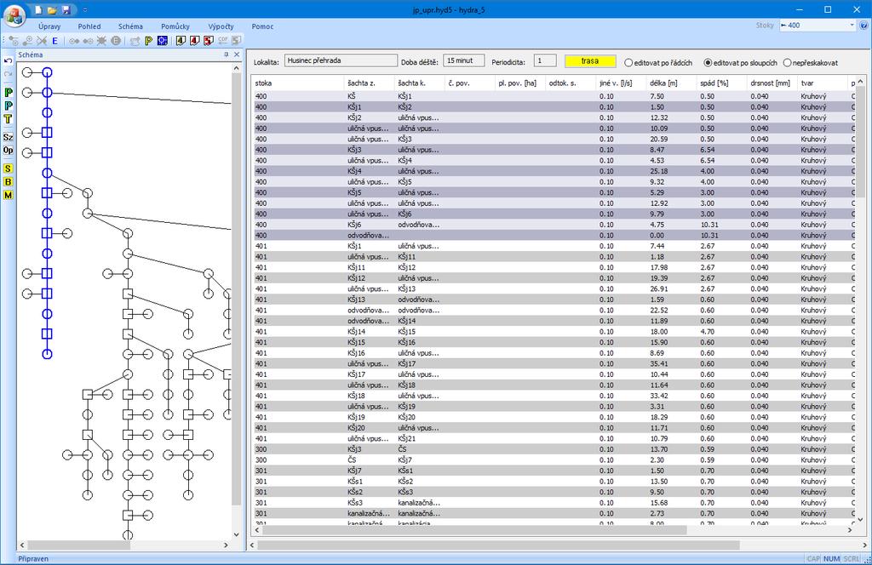This screenshot has width=872, height=565.
Task: Click the yellow M sidebar icon
Action: [x=8, y=195]
